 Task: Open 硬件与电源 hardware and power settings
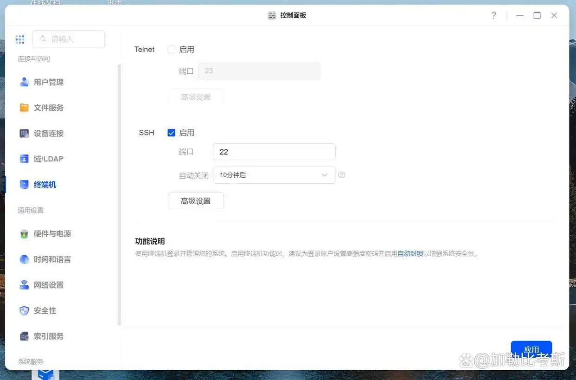click(x=52, y=234)
